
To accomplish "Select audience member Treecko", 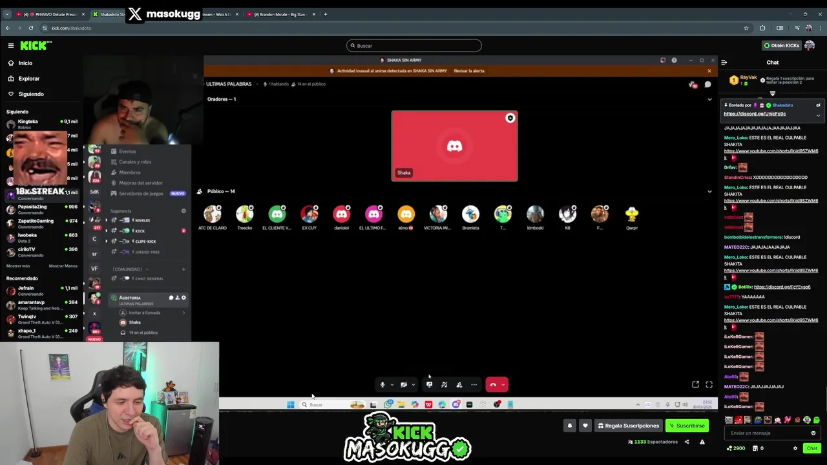I will pyautogui.click(x=245, y=218).
